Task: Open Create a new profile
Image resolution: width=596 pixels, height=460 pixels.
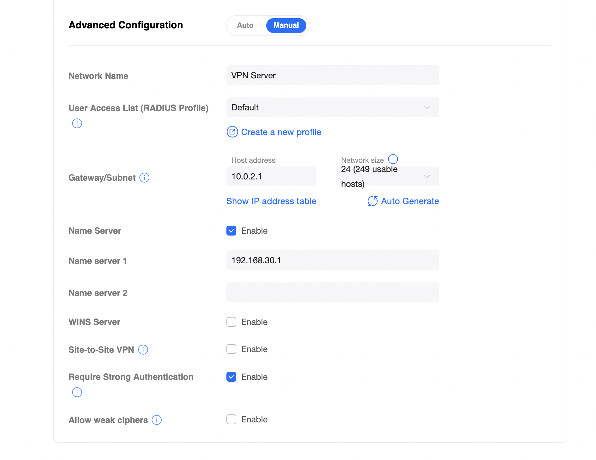Action: (281, 132)
